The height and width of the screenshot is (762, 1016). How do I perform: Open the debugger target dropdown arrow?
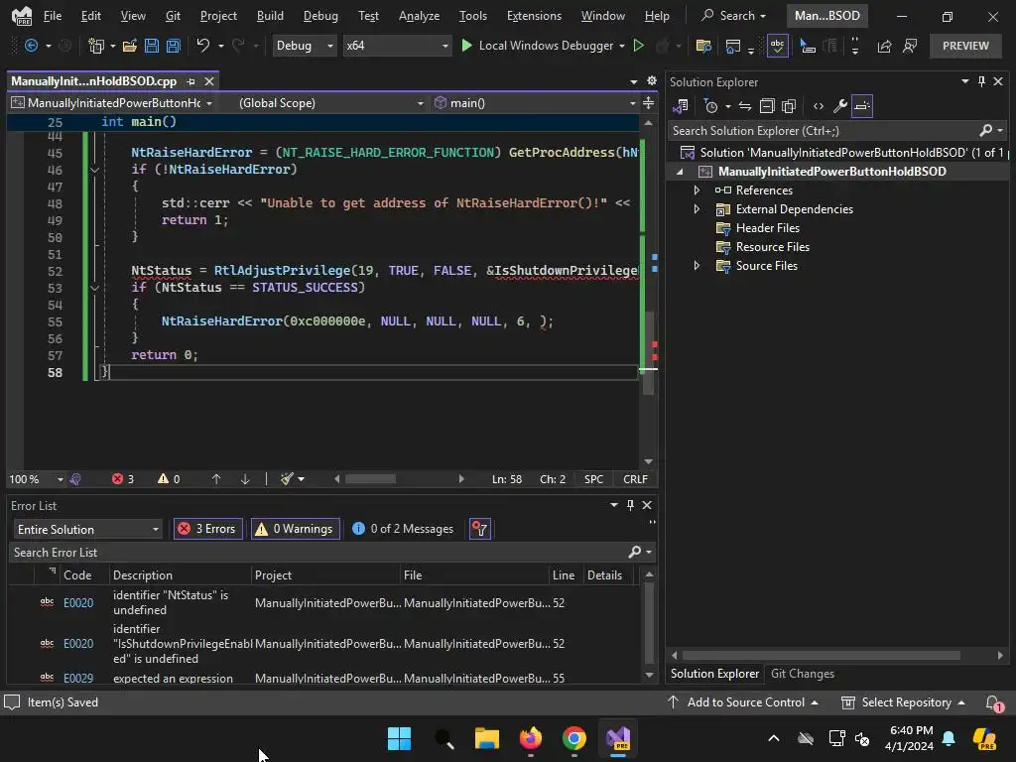(x=622, y=46)
